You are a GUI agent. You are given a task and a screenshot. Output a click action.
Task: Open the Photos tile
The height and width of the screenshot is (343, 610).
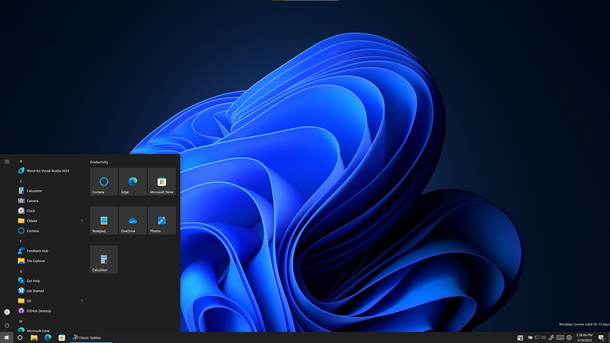pos(161,220)
